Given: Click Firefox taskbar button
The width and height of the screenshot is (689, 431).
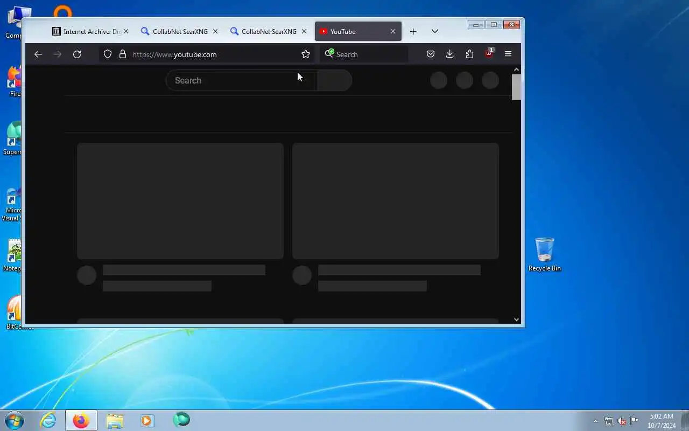Looking at the screenshot, I should (81, 420).
